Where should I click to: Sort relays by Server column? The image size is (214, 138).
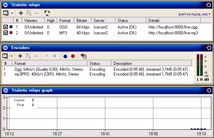tap(104, 21)
